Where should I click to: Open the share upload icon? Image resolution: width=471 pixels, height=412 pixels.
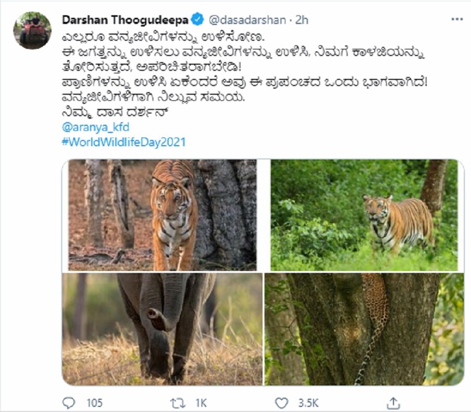393,403
